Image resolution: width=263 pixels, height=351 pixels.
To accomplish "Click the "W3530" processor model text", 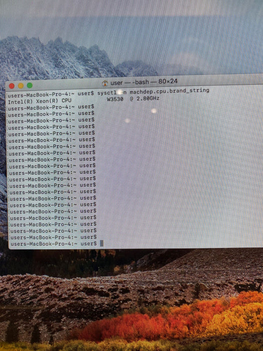I will tap(115, 99).
